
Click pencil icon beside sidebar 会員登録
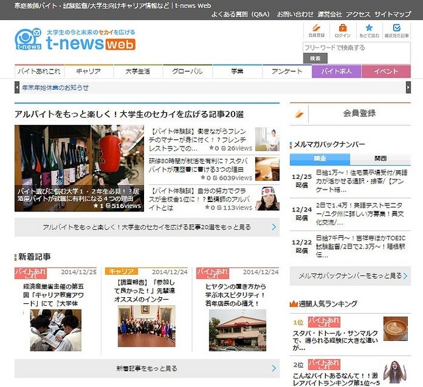pyautogui.click(x=299, y=114)
